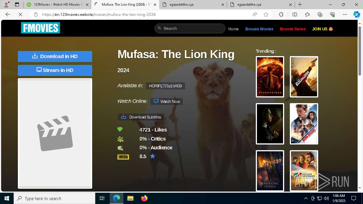Click the audience popcorn icon

pyautogui.click(x=121, y=148)
